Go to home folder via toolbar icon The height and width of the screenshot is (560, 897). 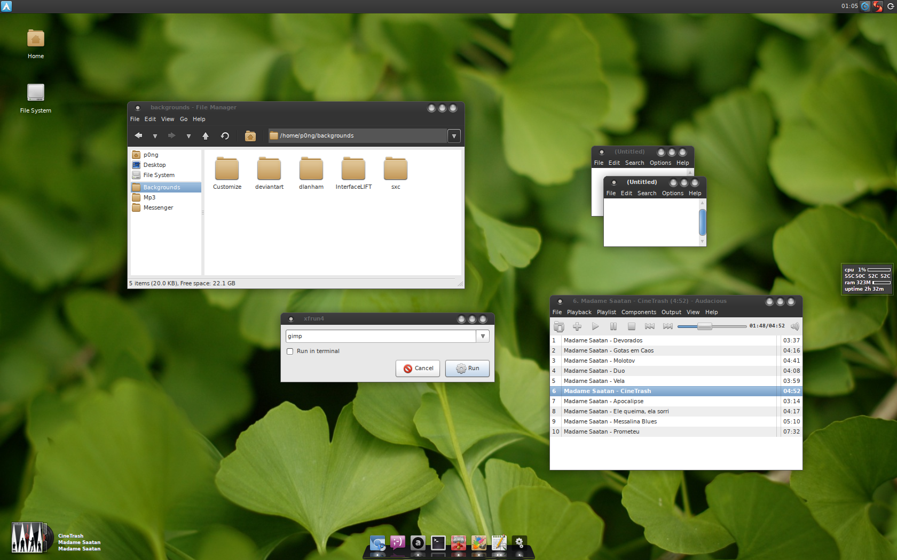pos(250,136)
